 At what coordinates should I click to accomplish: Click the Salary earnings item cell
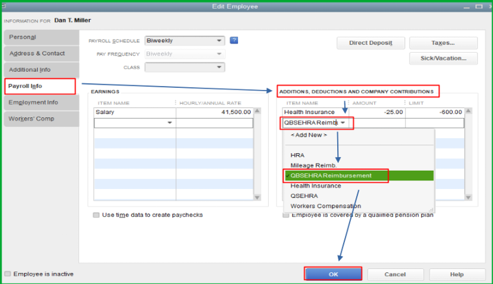point(135,112)
